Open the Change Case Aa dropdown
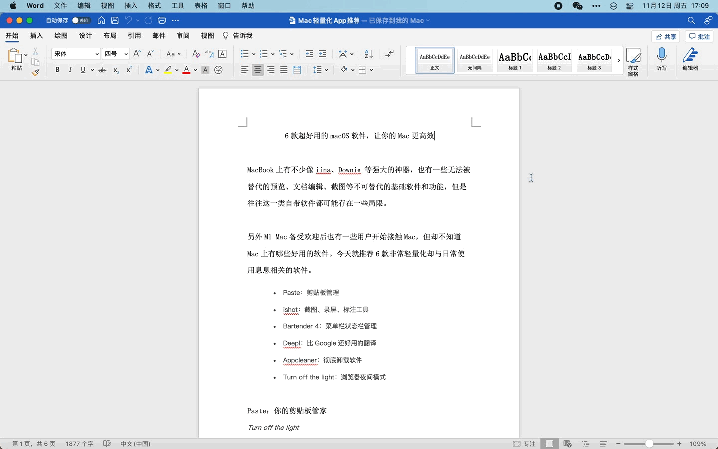Screen dimensions: 718x449 click(174, 54)
